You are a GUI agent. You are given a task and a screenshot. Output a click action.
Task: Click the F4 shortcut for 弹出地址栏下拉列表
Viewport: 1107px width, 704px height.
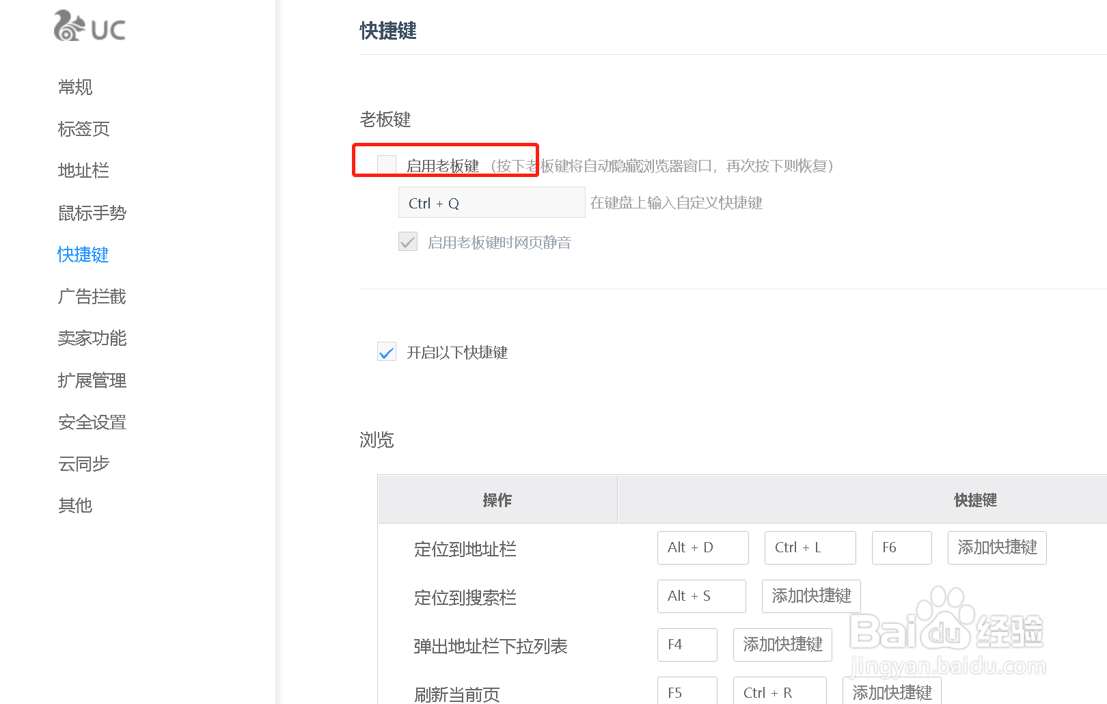pos(687,645)
